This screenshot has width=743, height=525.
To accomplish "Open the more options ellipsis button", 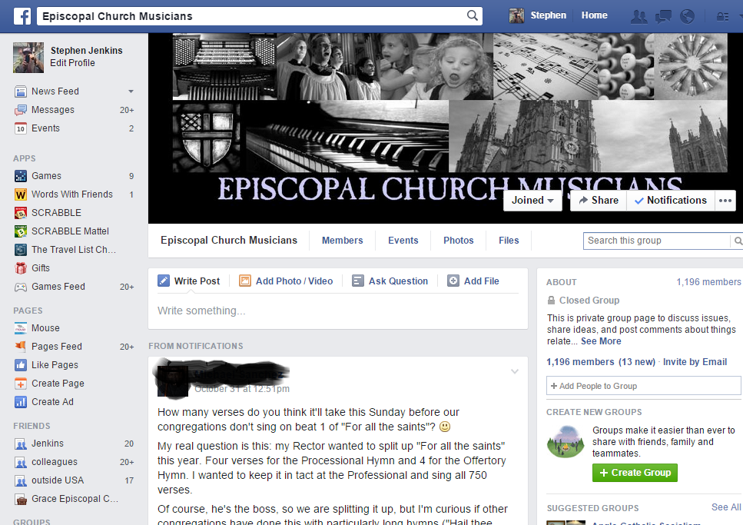I will click(x=725, y=201).
